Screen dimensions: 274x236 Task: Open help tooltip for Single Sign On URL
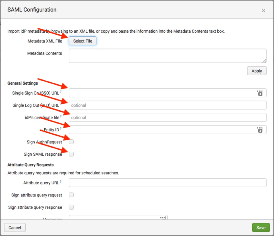[x=61, y=91]
